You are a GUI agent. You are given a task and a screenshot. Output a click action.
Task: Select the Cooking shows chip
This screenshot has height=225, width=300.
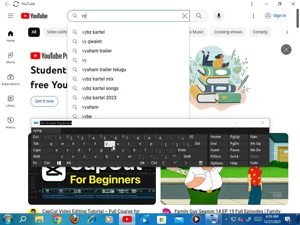(x=228, y=32)
